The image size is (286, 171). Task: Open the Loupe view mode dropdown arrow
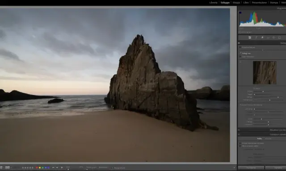pos(4,167)
